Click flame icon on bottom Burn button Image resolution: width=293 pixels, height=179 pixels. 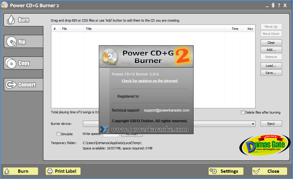pyautogui.click(x=7, y=171)
